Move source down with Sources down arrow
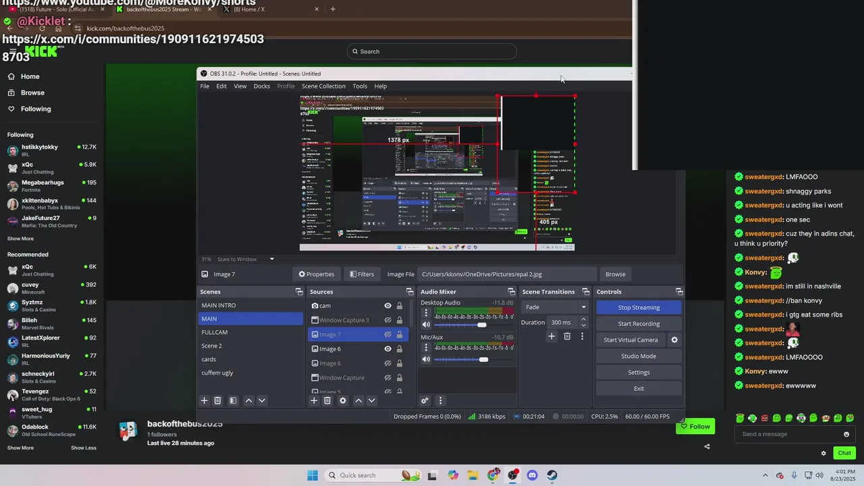The height and width of the screenshot is (486, 864). point(371,400)
